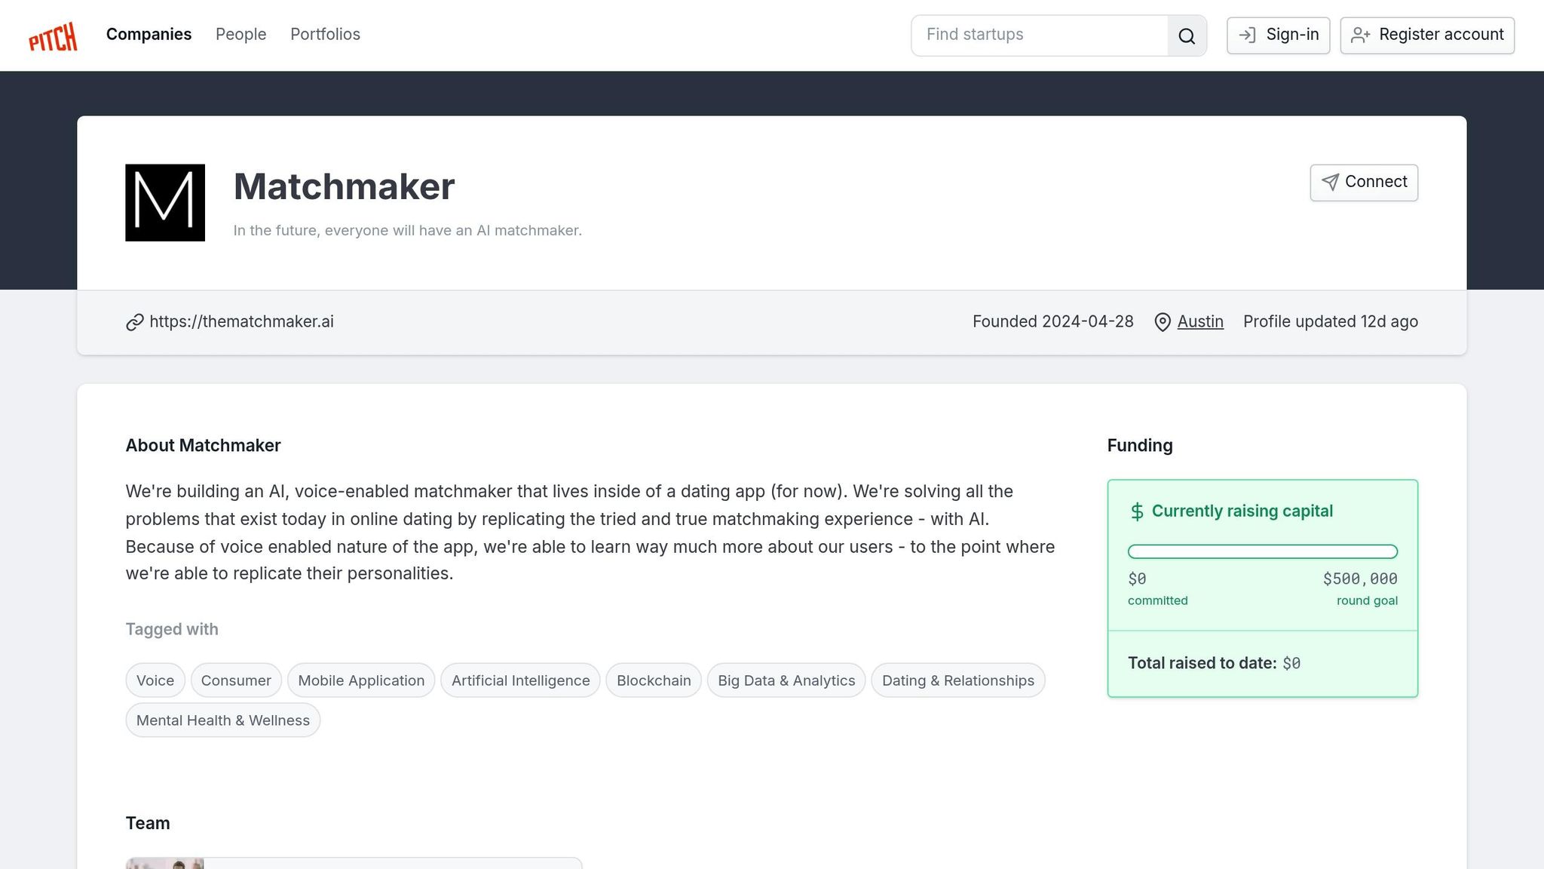Click the 'Profile updated 12d ago' text
The image size is (1544, 869).
1331,322
